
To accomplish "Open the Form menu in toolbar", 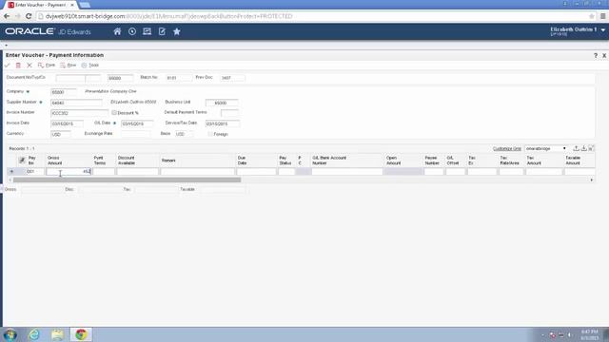I will pos(47,66).
